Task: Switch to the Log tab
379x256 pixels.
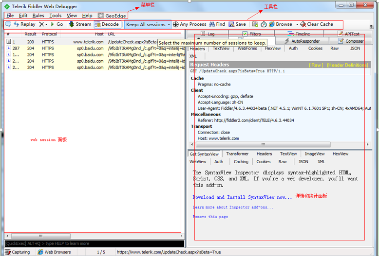Action: pyautogui.click(x=208, y=34)
